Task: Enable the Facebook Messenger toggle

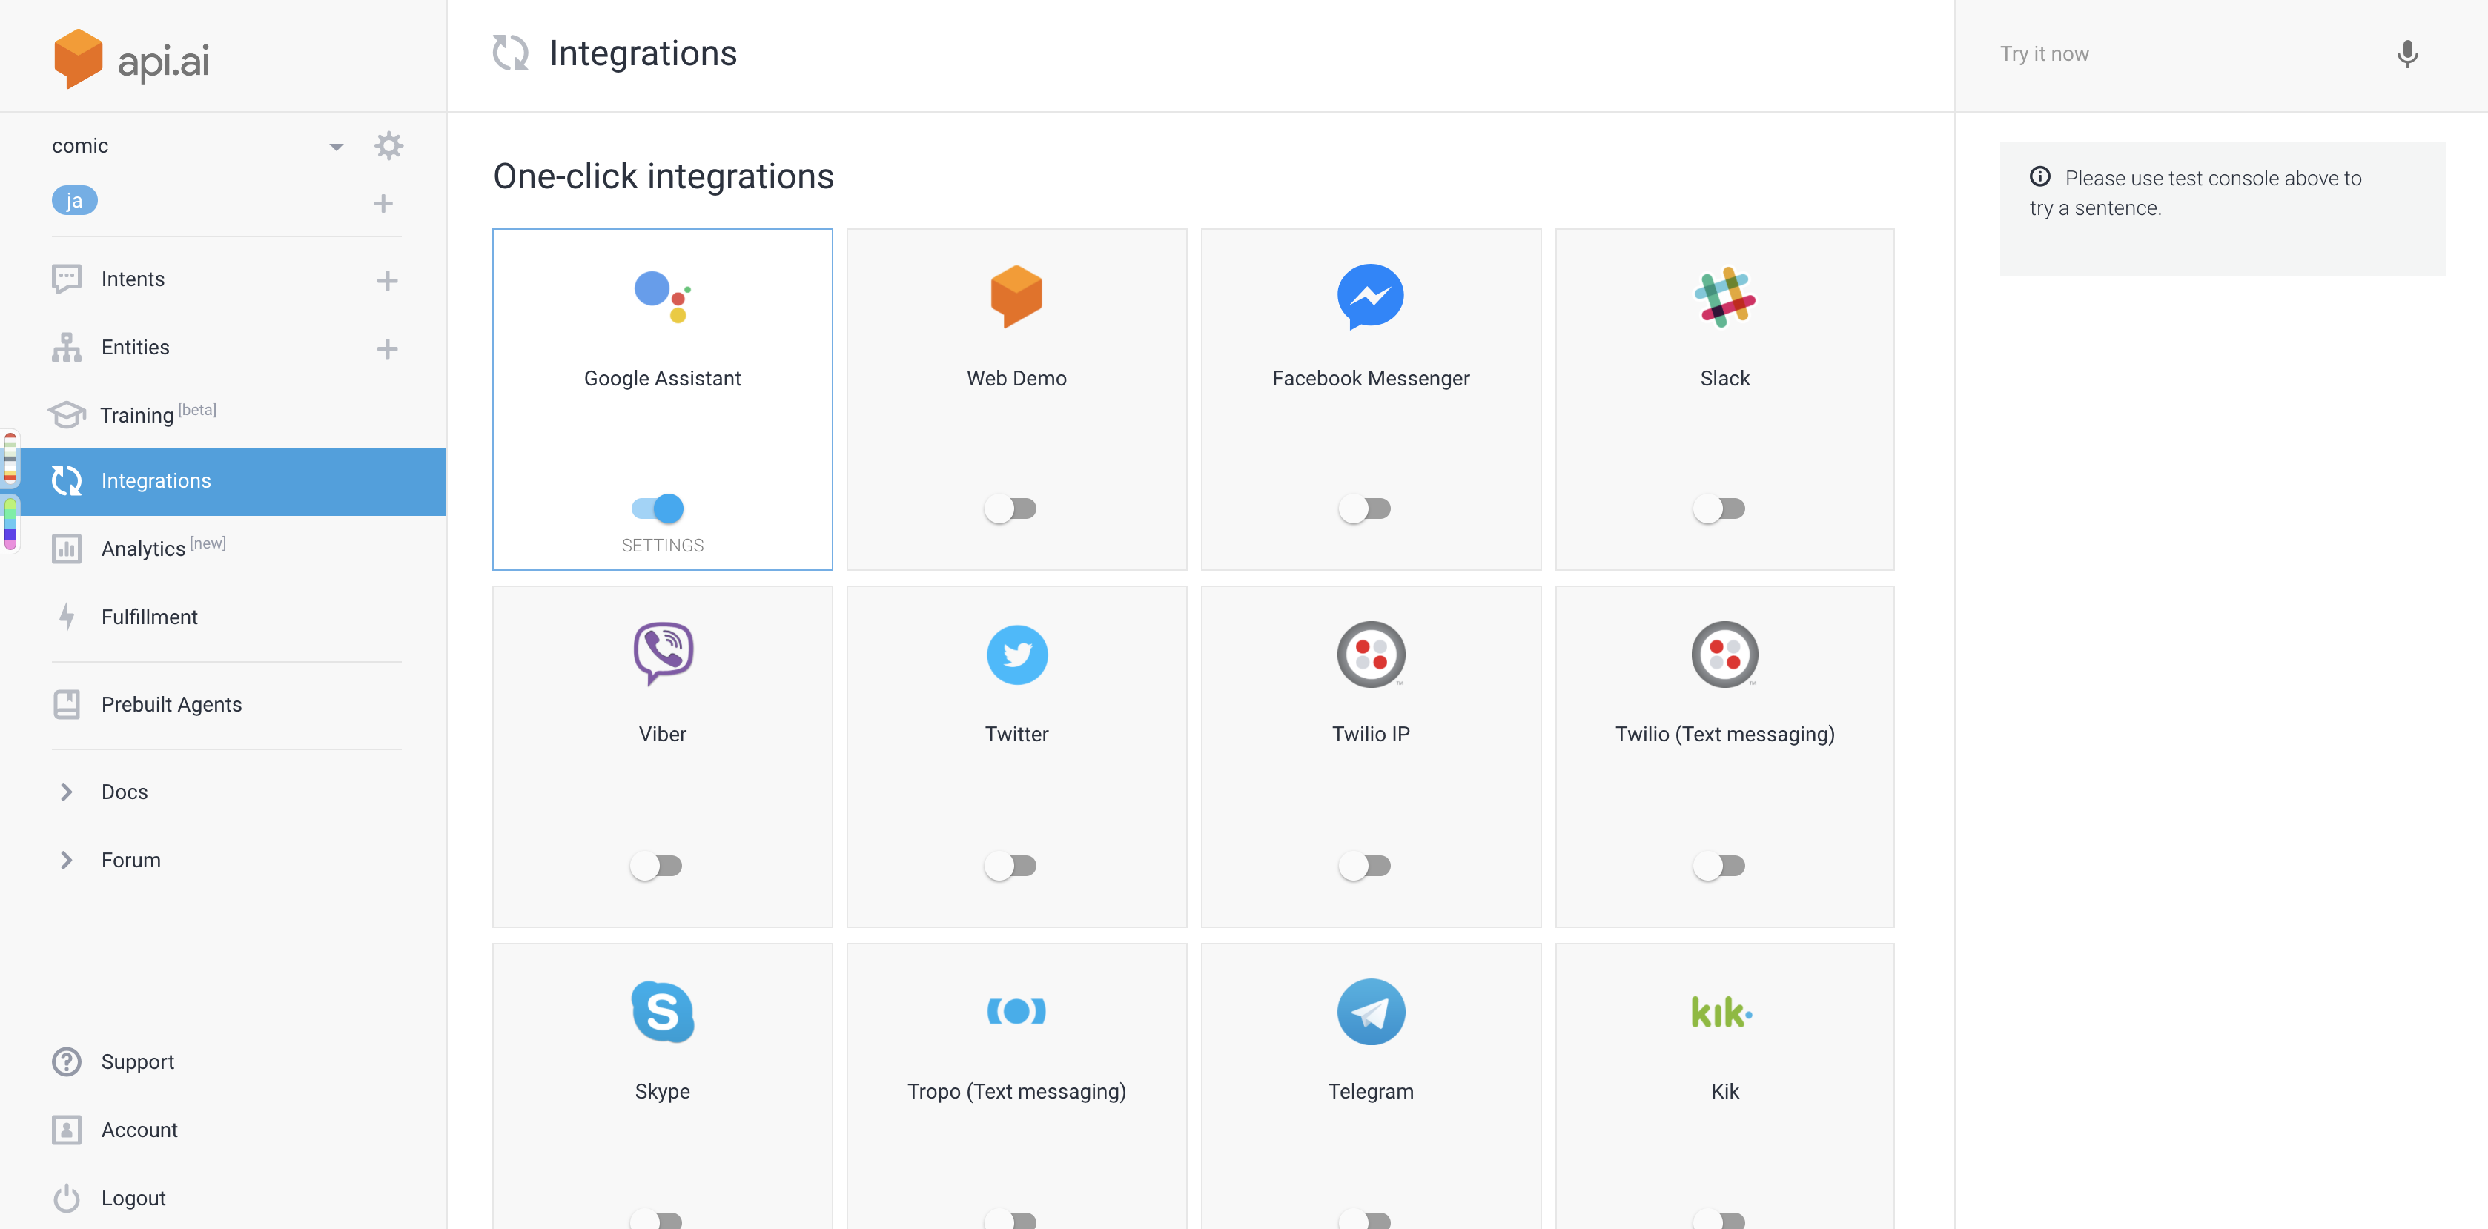Action: pyautogui.click(x=1364, y=508)
